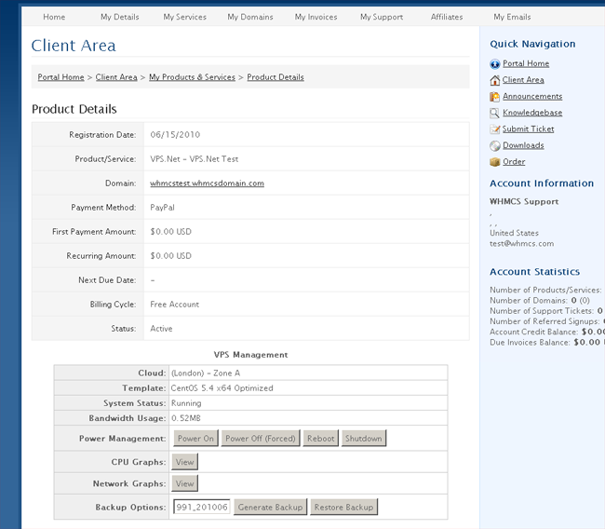Go to My Support menu

click(x=382, y=17)
